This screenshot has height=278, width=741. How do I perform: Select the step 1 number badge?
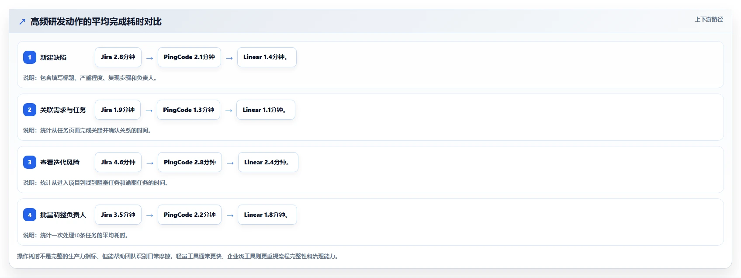pyautogui.click(x=30, y=57)
